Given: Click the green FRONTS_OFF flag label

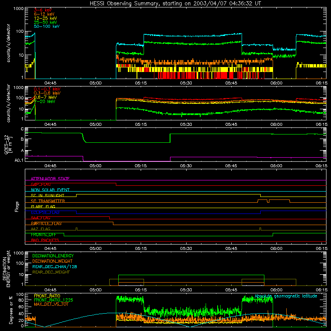Looking at the screenshot, I should pos(43,235).
